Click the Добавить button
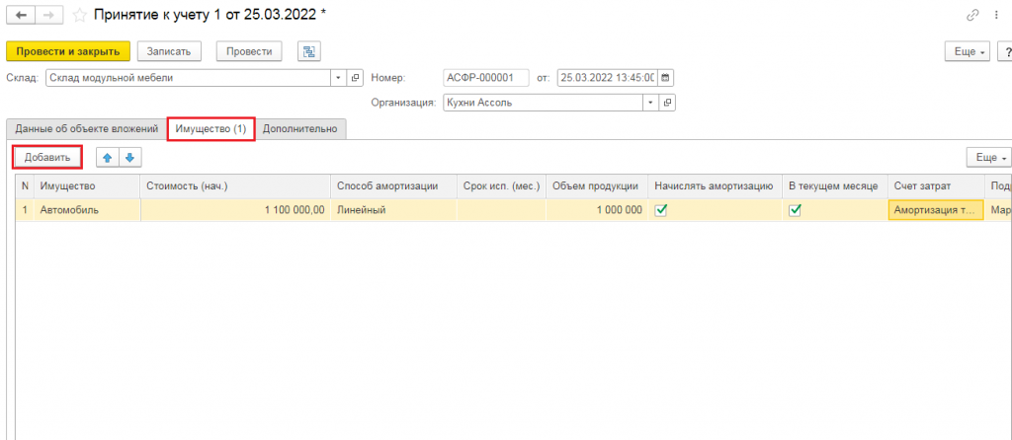1012x440 pixels. 47,157
